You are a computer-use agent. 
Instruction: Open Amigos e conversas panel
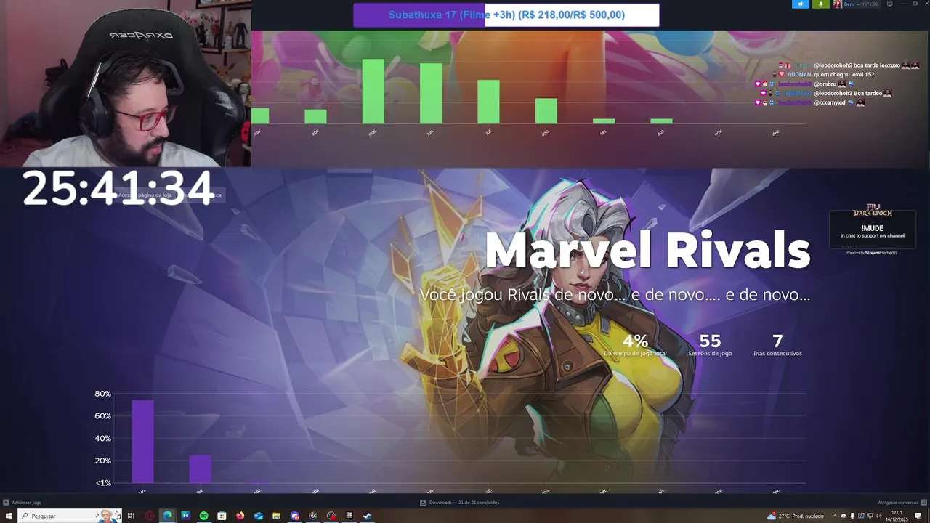(901, 503)
